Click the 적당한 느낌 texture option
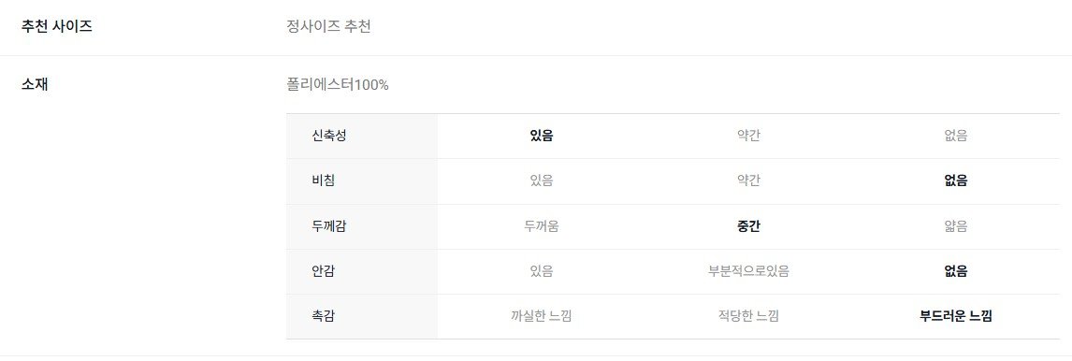The height and width of the screenshot is (361, 1072). [748, 316]
